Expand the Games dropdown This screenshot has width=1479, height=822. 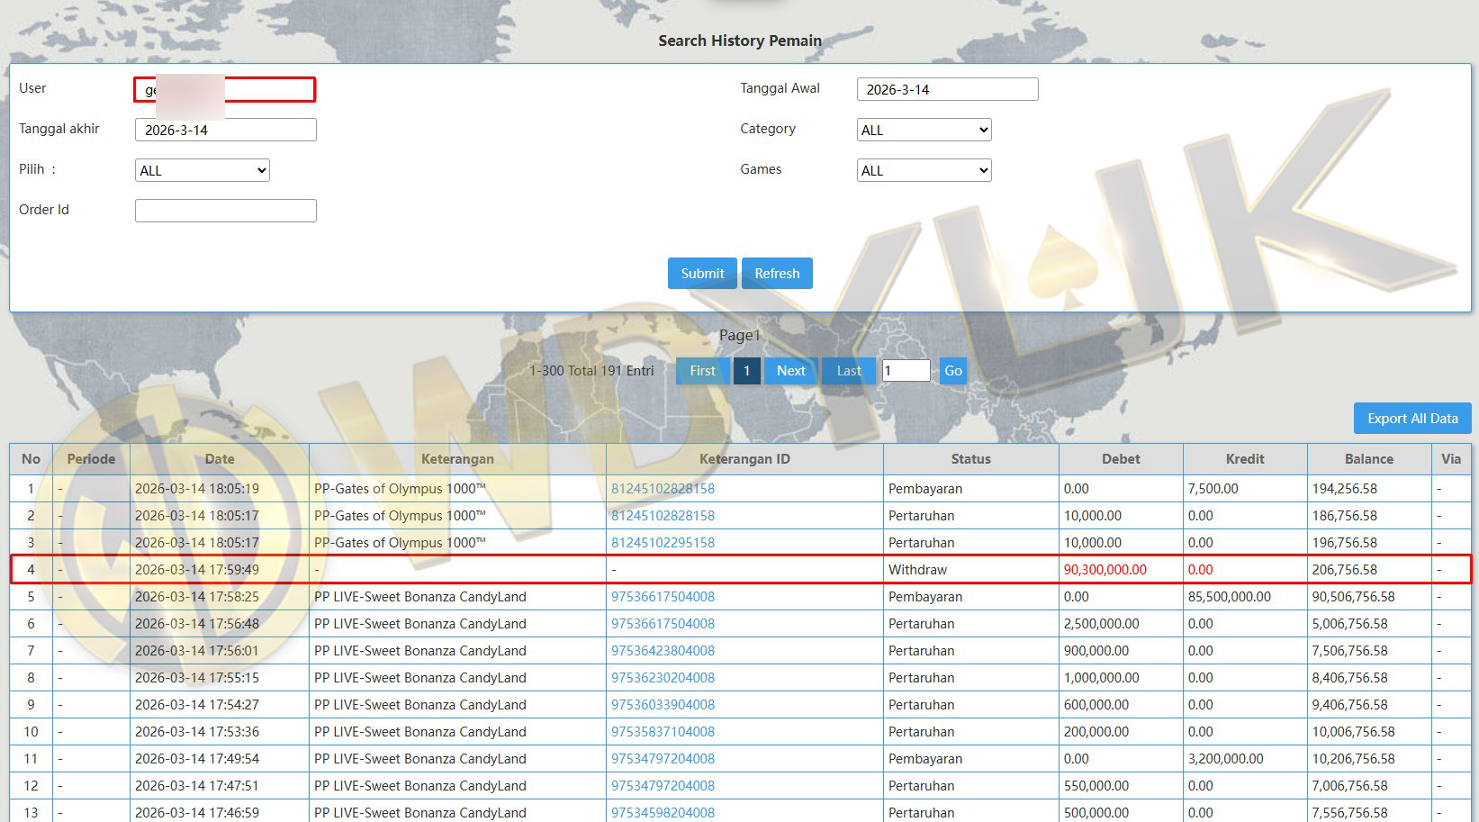tap(924, 170)
